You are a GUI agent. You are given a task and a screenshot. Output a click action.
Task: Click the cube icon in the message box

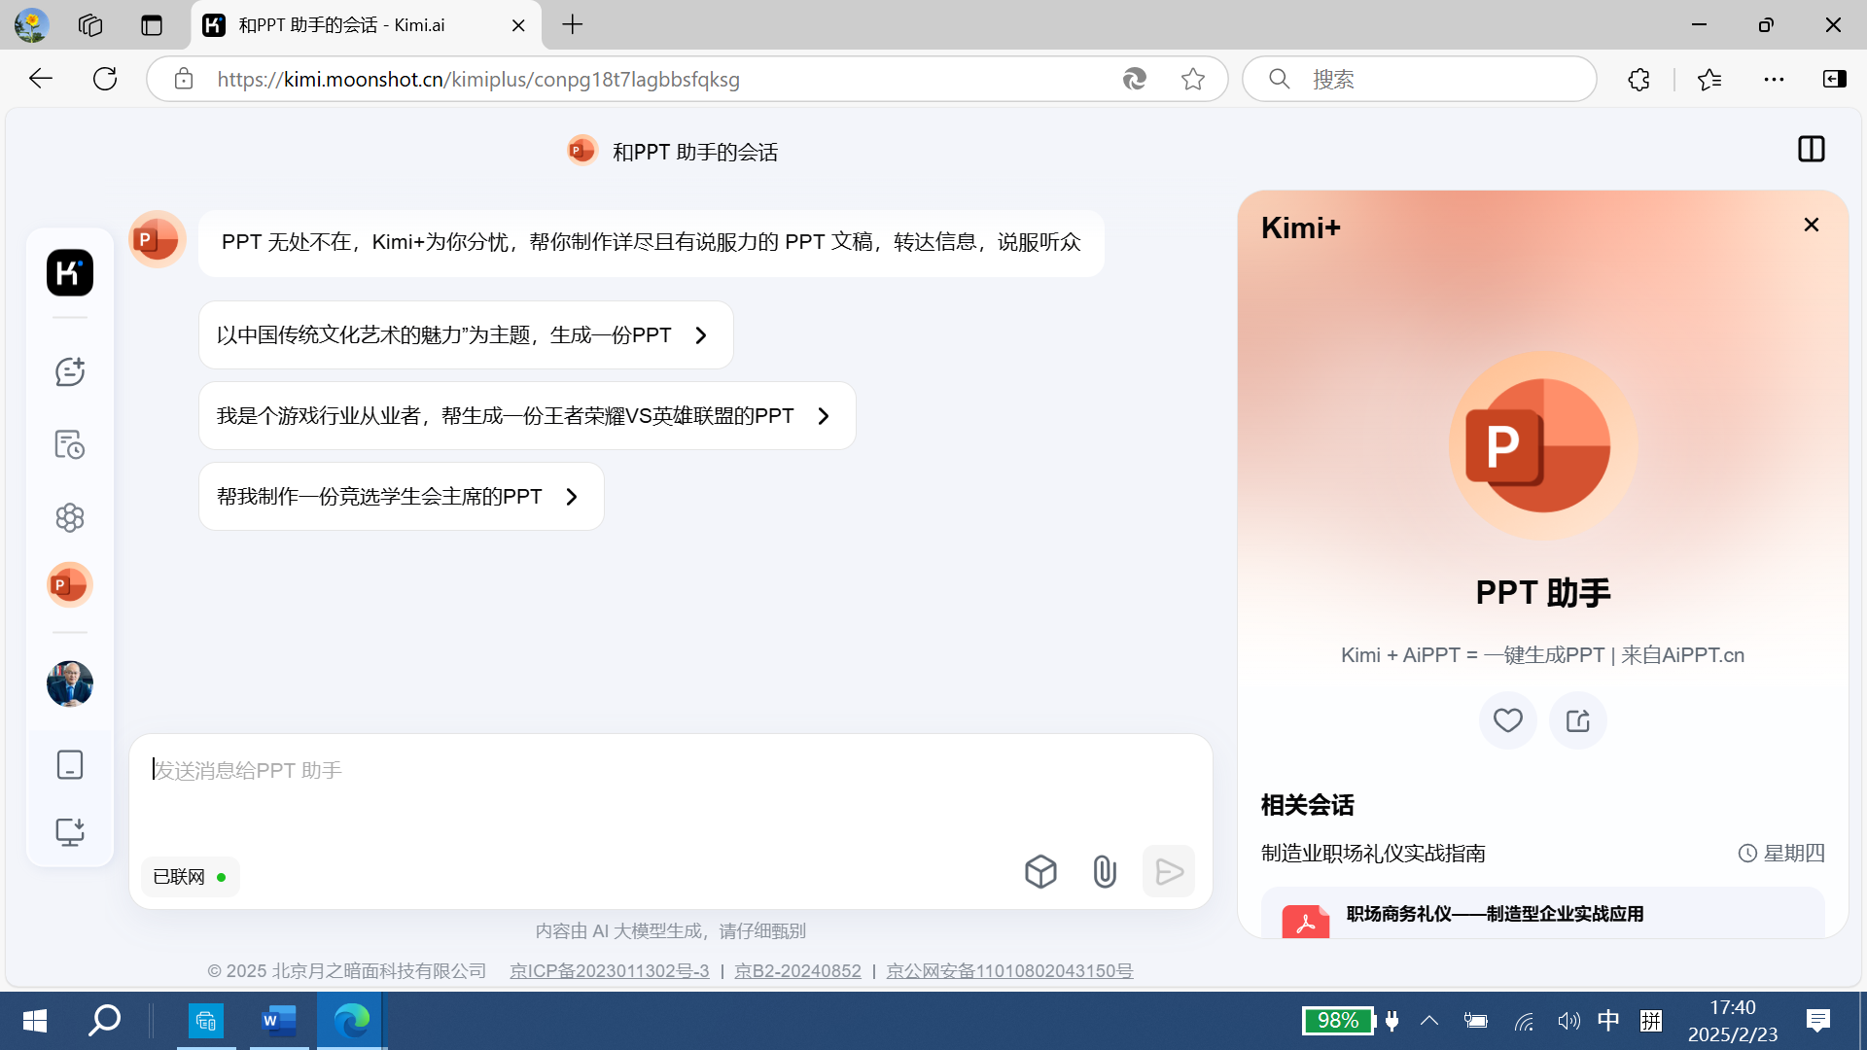point(1040,872)
